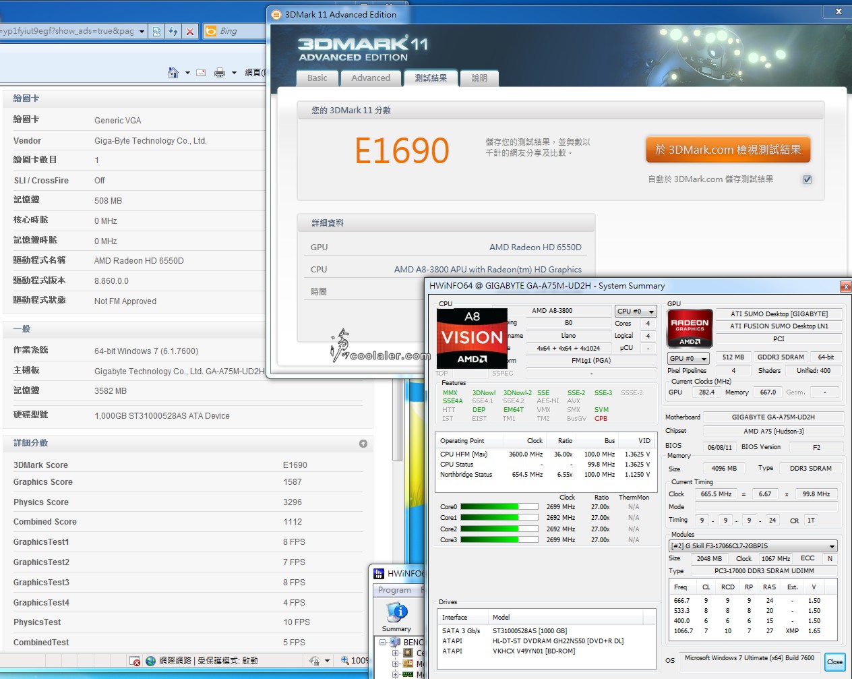The height and width of the screenshot is (679, 852).
Task: Click the AMD A8 Vision CPU logo
Action: pos(472,338)
